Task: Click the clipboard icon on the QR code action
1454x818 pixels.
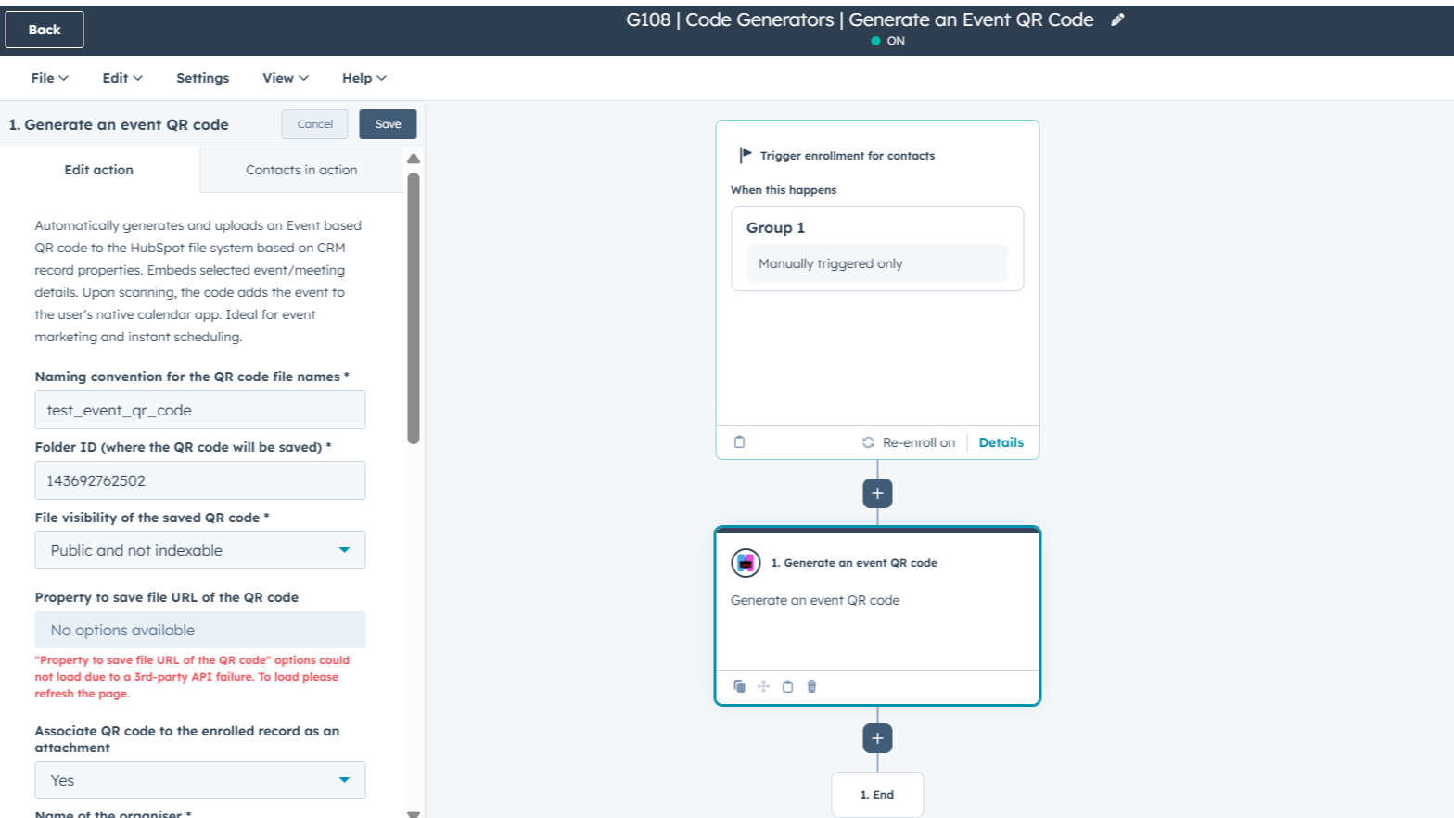Action: [x=787, y=686]
